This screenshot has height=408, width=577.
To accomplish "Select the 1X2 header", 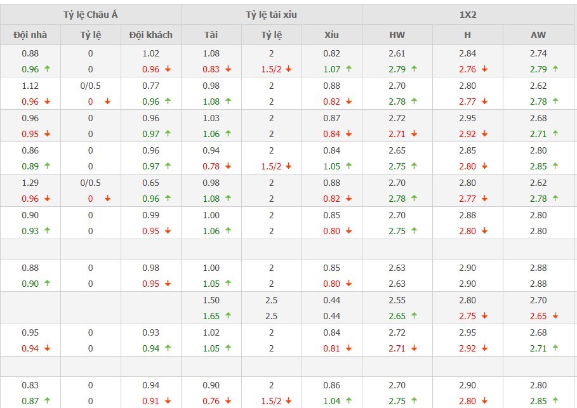I will 469,15.
